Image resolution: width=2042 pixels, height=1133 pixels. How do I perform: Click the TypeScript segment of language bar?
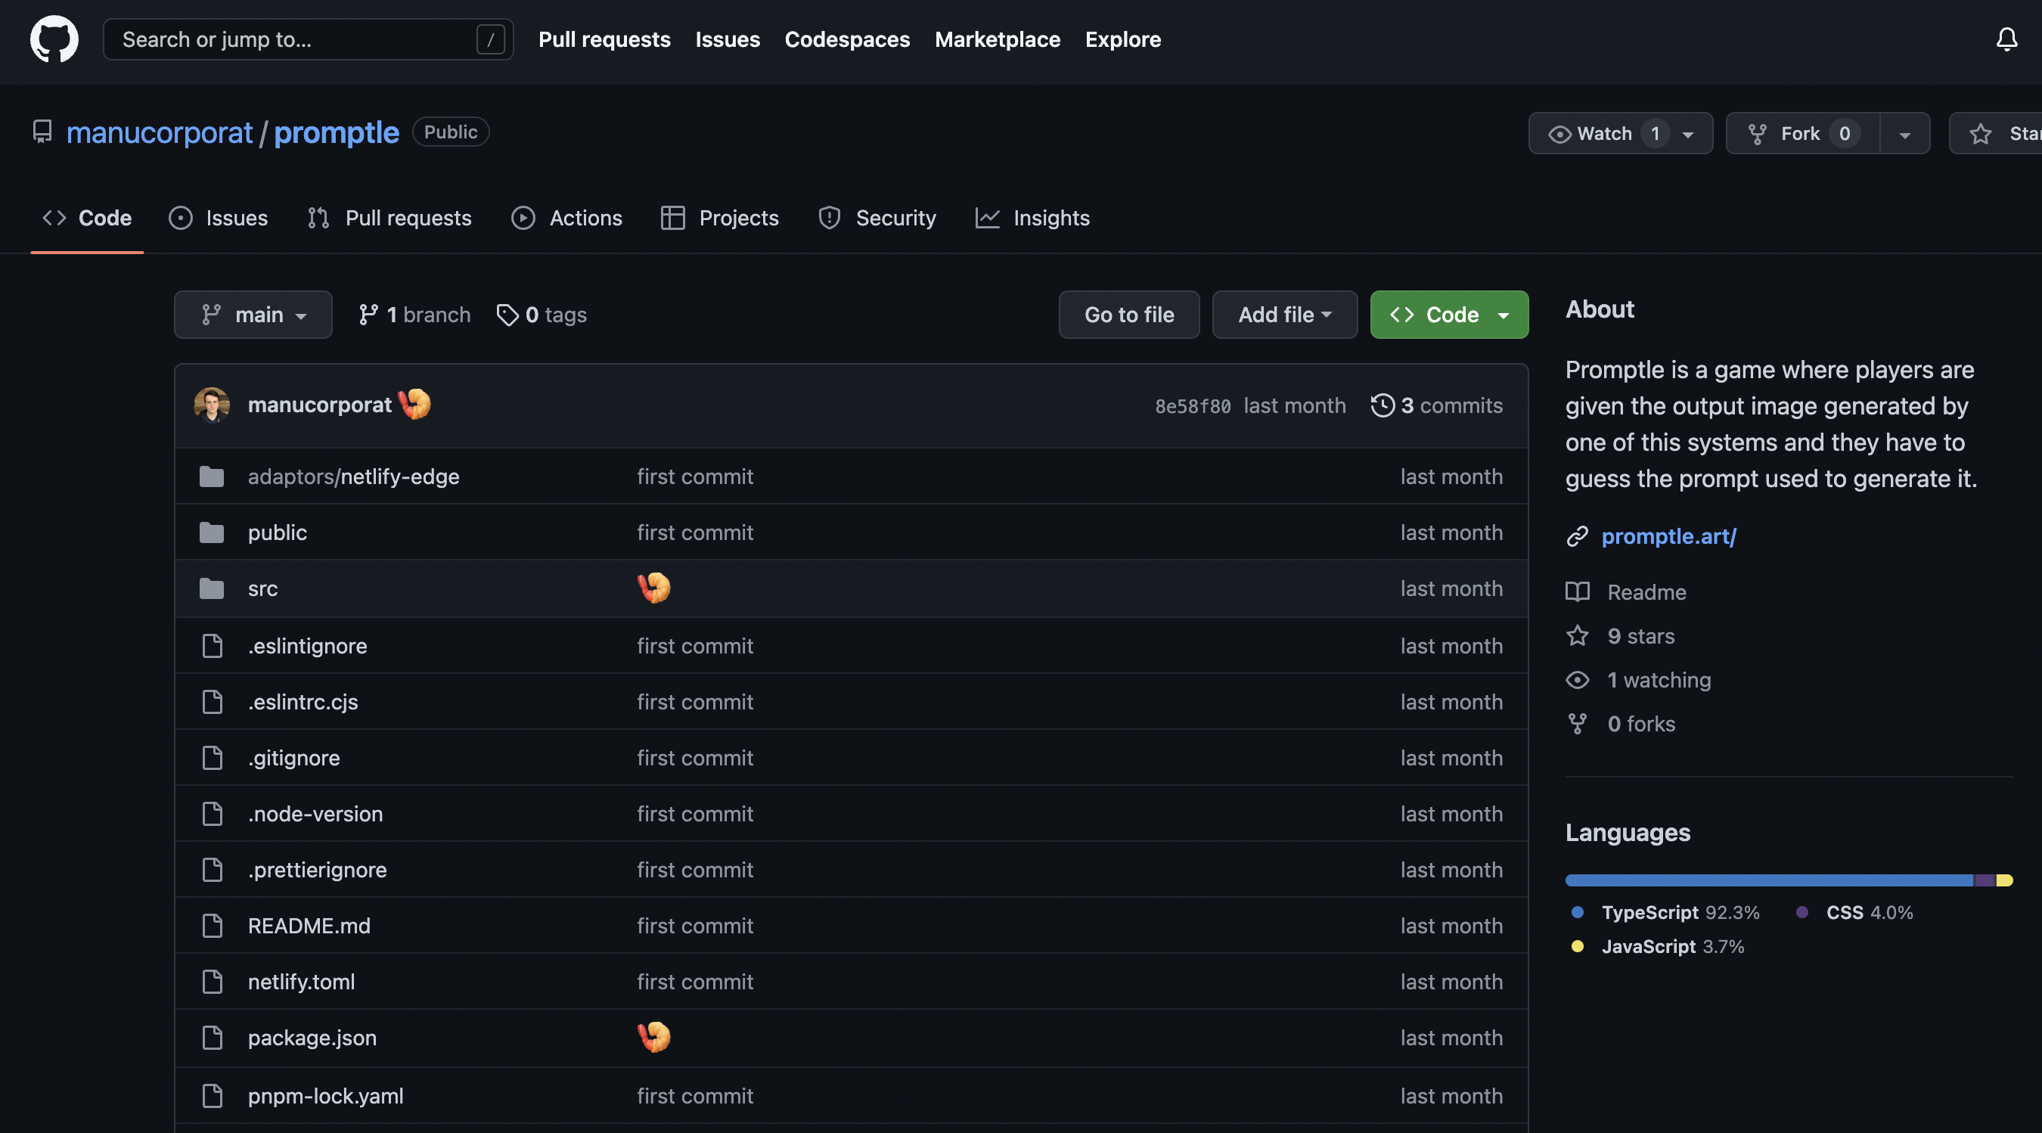(x=1767, y=880)
